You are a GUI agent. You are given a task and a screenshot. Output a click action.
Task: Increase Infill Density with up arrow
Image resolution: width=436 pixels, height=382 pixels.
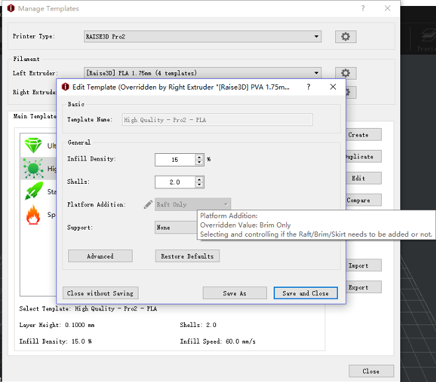point(199,157)
